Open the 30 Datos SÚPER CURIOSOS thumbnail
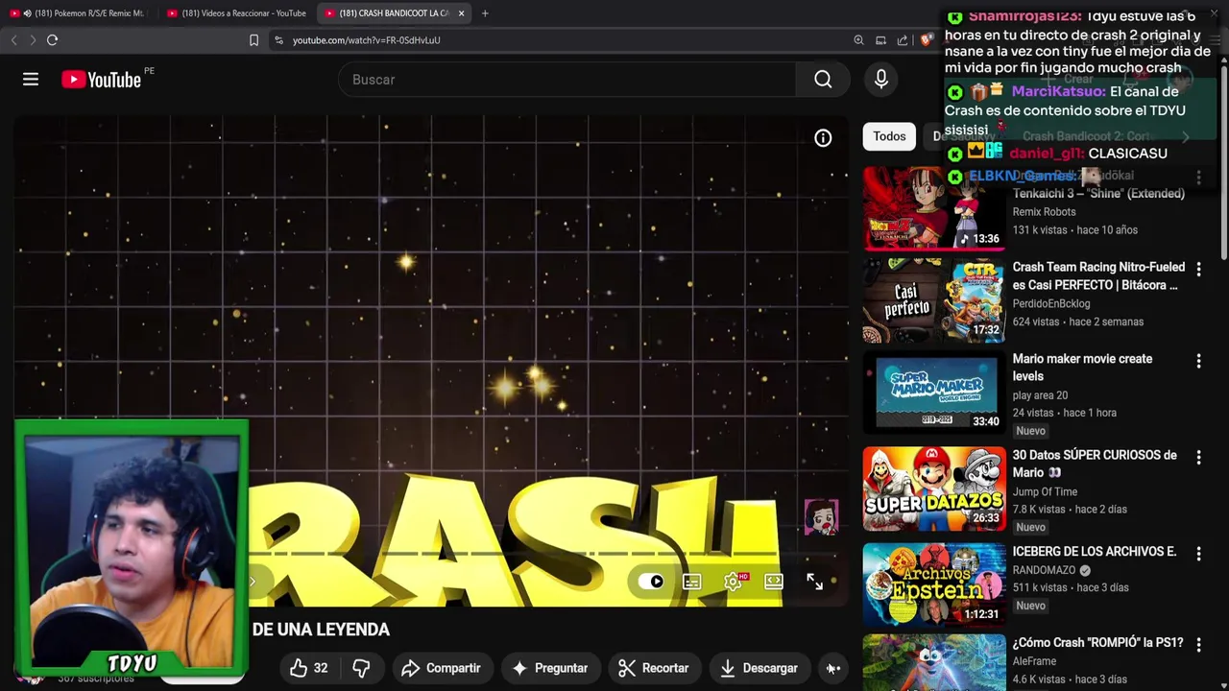The width and height of the screenshot is (1229, 691). coord(934,488)
